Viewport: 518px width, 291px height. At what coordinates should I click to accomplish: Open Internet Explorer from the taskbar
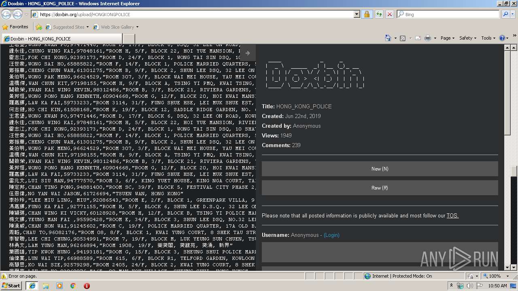tap(32, 286)
